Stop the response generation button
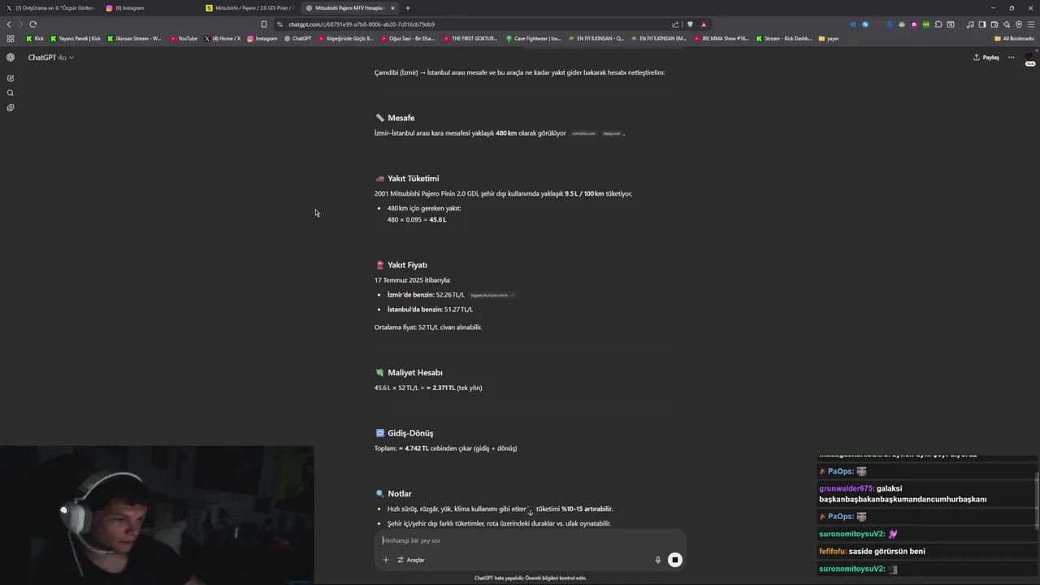Image resolution: width=1040 pixels, height=585 pixels. pyautogui.click(x=675, y=560)
